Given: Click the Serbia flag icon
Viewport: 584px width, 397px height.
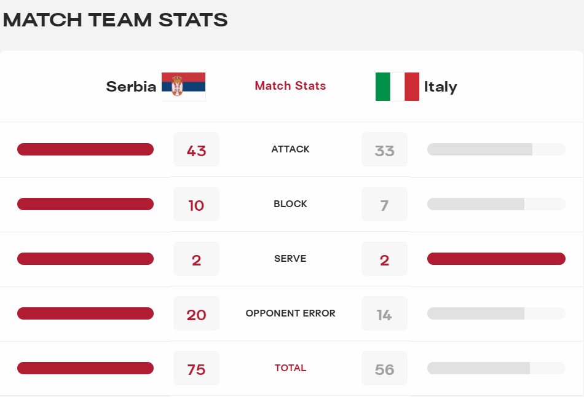Looking at the screenshot, I should (x=183, y=87).
